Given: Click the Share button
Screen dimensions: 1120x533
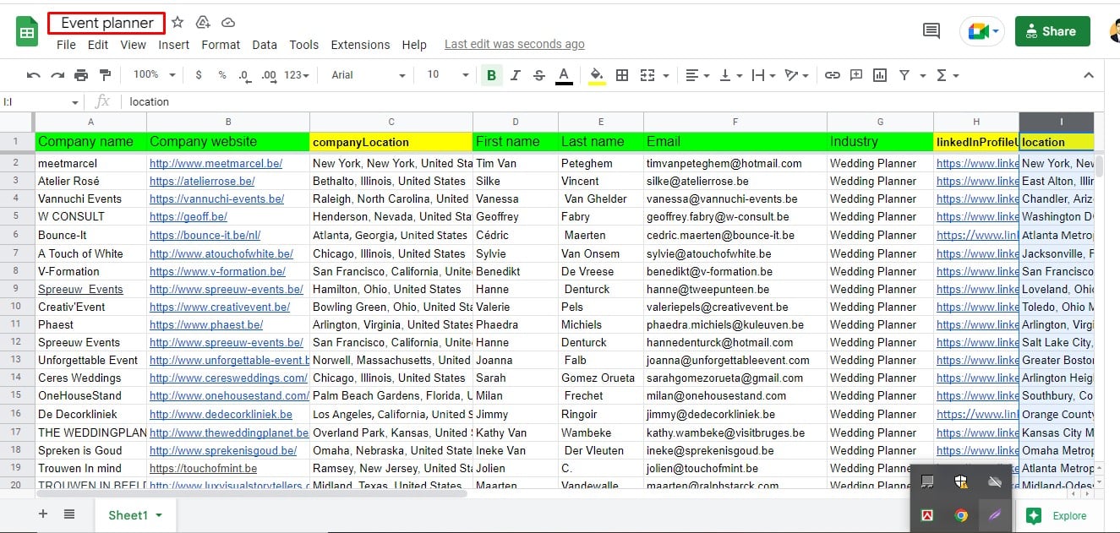Looking at the screenshot, I should pyautogui.click(x=1052, y=30).
